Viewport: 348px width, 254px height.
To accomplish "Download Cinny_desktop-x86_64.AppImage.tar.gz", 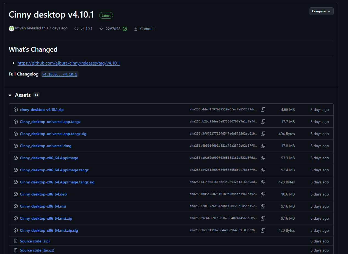I will [54, 170].
